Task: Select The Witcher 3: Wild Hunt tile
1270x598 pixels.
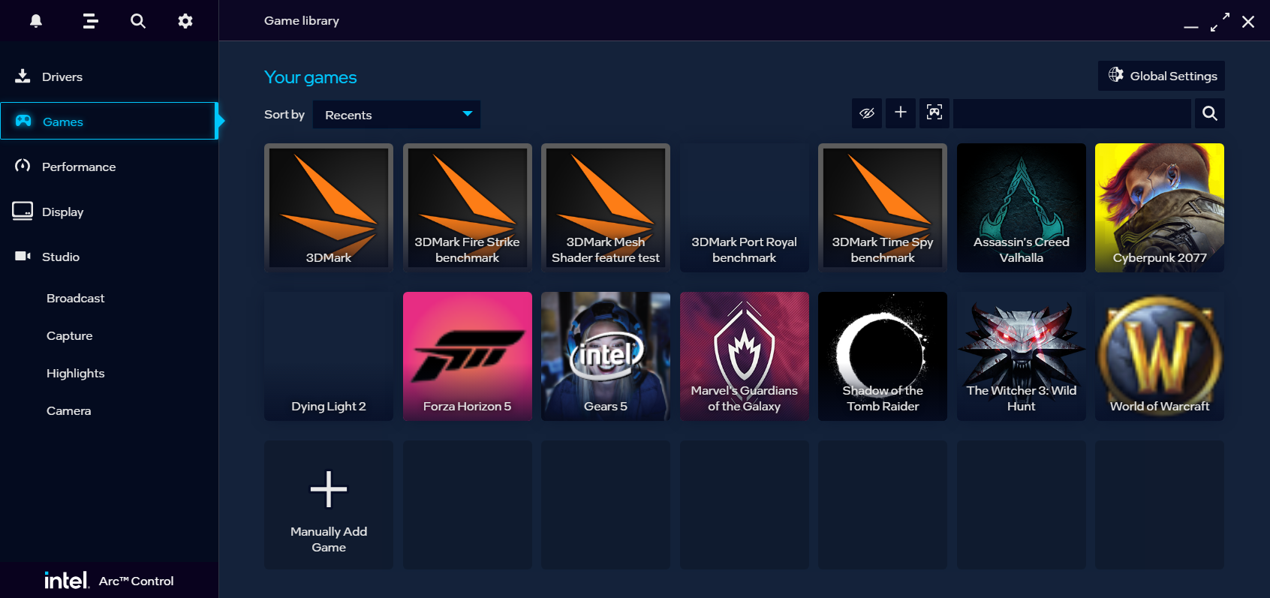Action: 1022,356
